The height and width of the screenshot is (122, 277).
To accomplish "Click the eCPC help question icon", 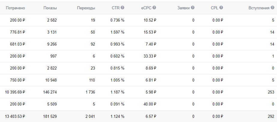I will tap(154, 8).
